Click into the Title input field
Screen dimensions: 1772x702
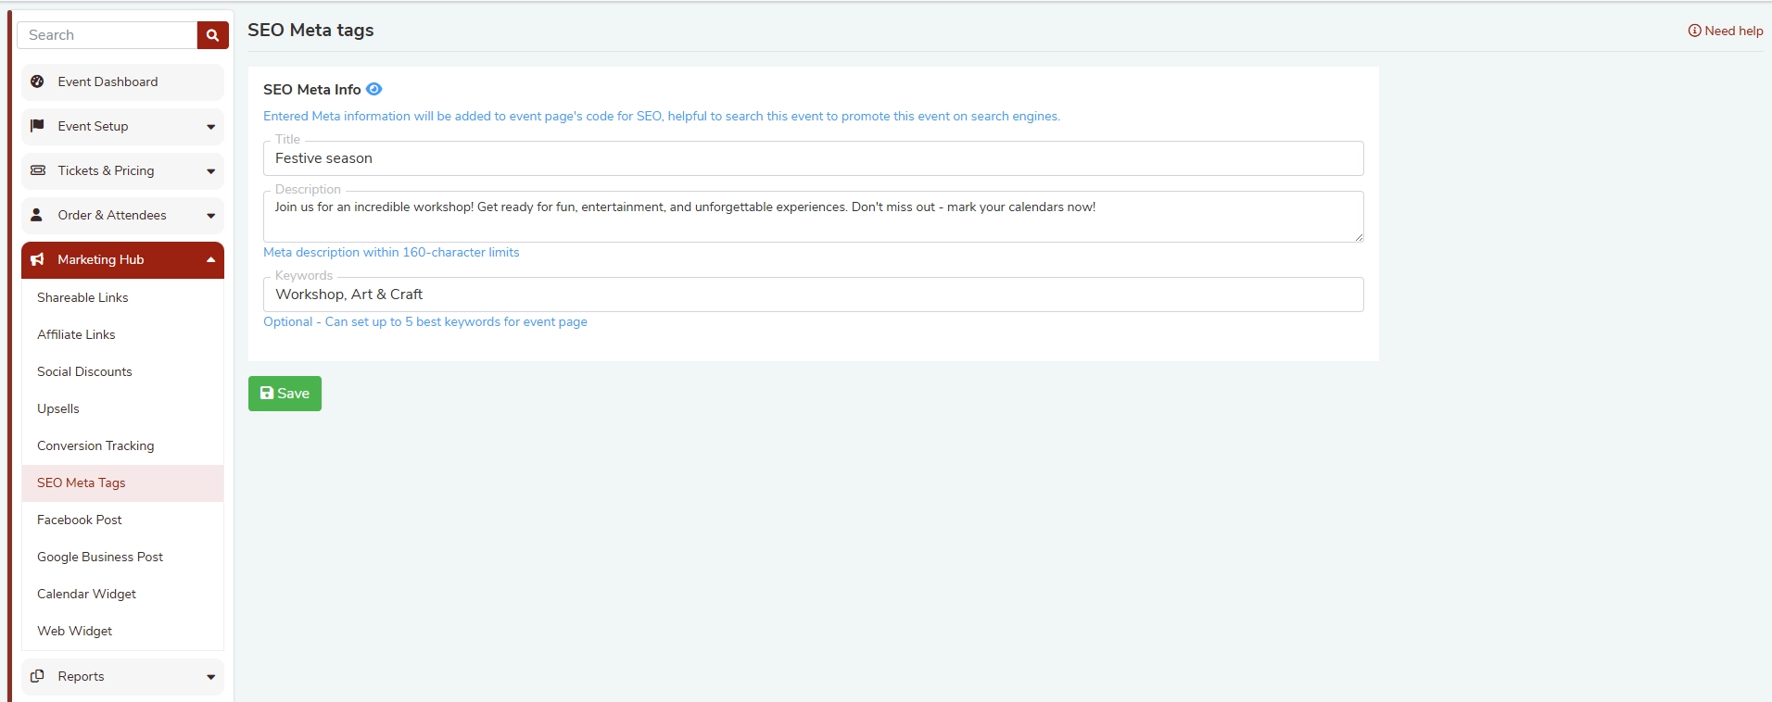[x=813, y=158]
